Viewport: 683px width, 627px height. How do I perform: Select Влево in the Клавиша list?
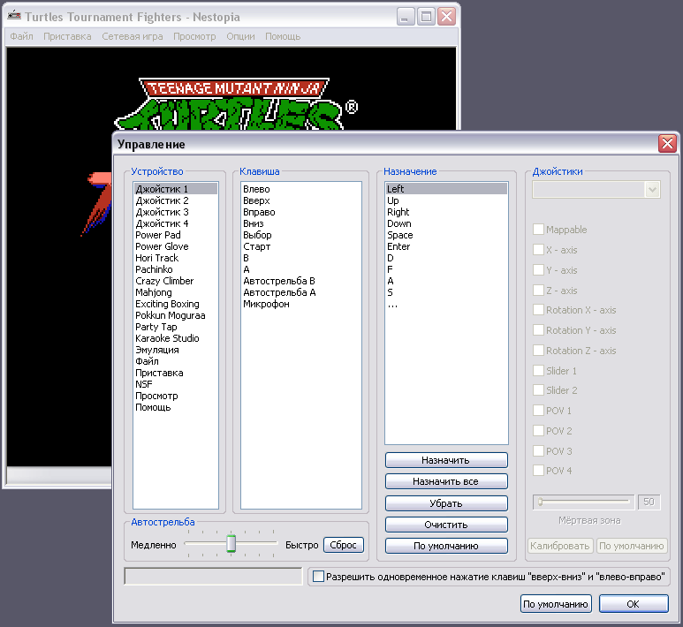coord(301,189)
